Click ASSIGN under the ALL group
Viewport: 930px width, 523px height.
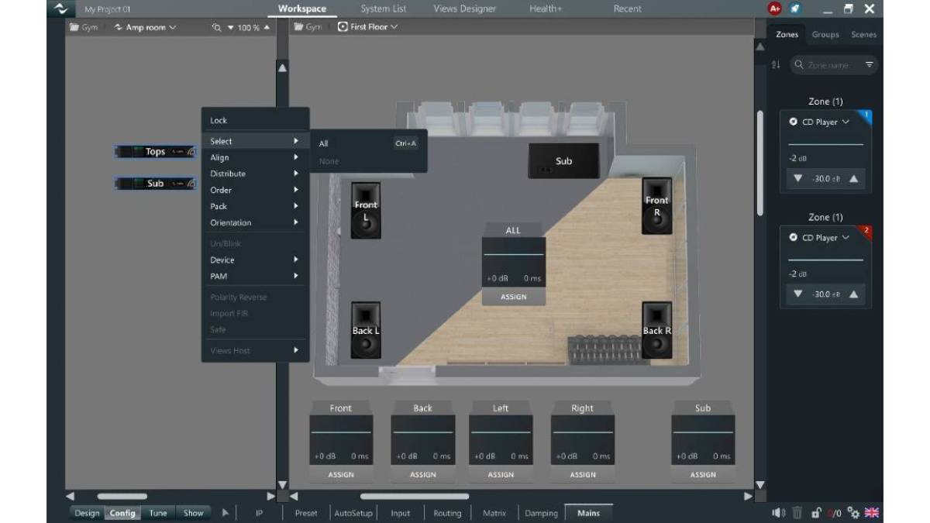point(513,297)
